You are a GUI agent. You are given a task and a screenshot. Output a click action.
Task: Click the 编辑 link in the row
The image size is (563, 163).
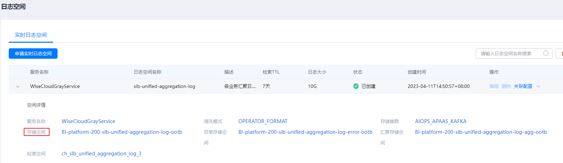click(494, 87)
